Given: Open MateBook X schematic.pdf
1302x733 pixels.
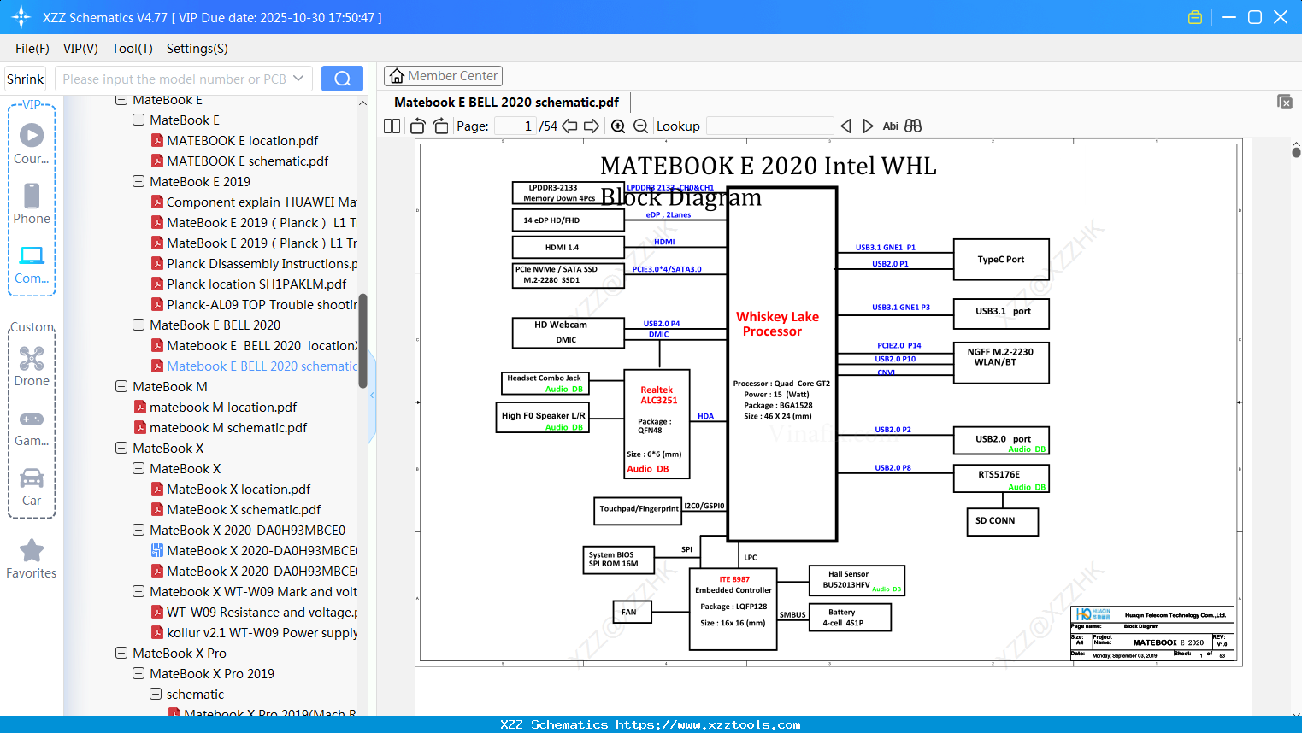Looking at the screenshot, I should 236,510.
